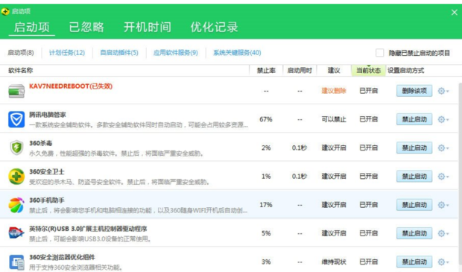Screen dimensions: 462x272
Task: Sort by the 当前状态 column header
Action: [368, 71]
